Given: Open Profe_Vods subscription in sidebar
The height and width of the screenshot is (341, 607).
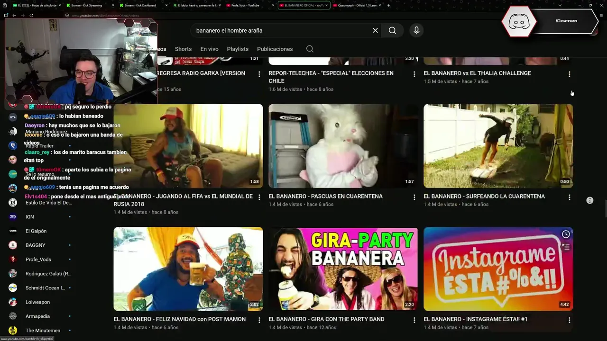Looking at the screenshot, I should click(38, 259).
